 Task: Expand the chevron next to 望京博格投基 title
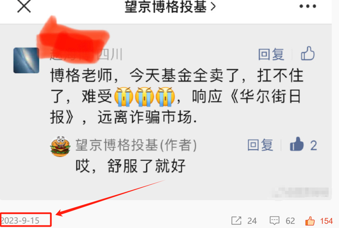pos(213,7)
